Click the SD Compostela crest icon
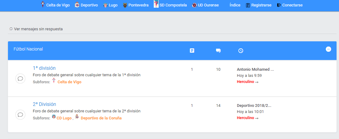The height and width of the screenshot is (139, 339). pos(156,4)
